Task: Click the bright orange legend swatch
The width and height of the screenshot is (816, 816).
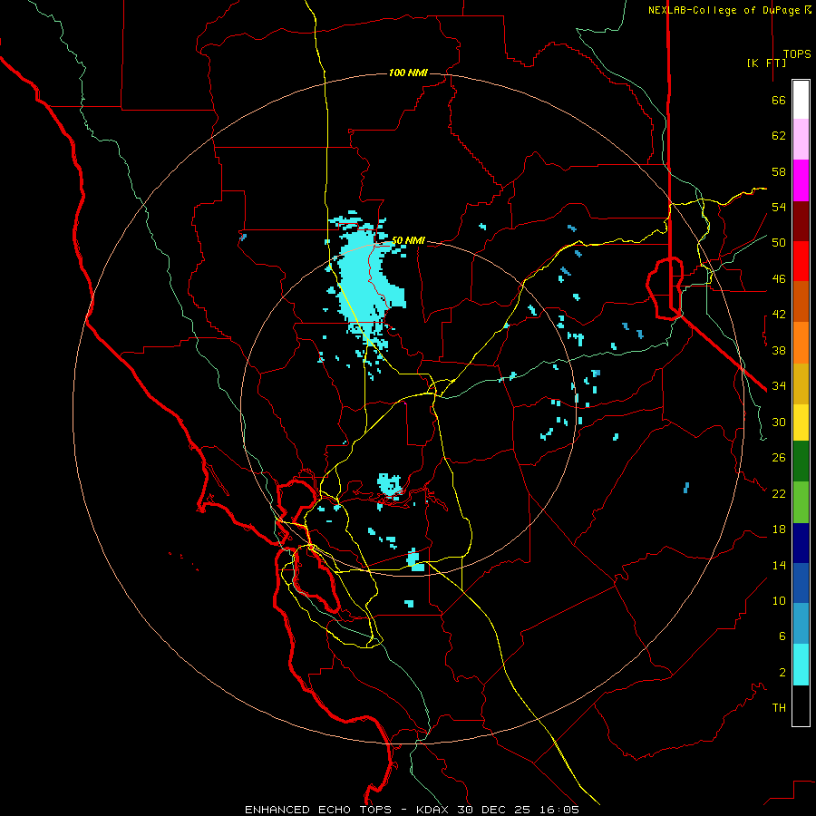Action: tap(801, 343)
